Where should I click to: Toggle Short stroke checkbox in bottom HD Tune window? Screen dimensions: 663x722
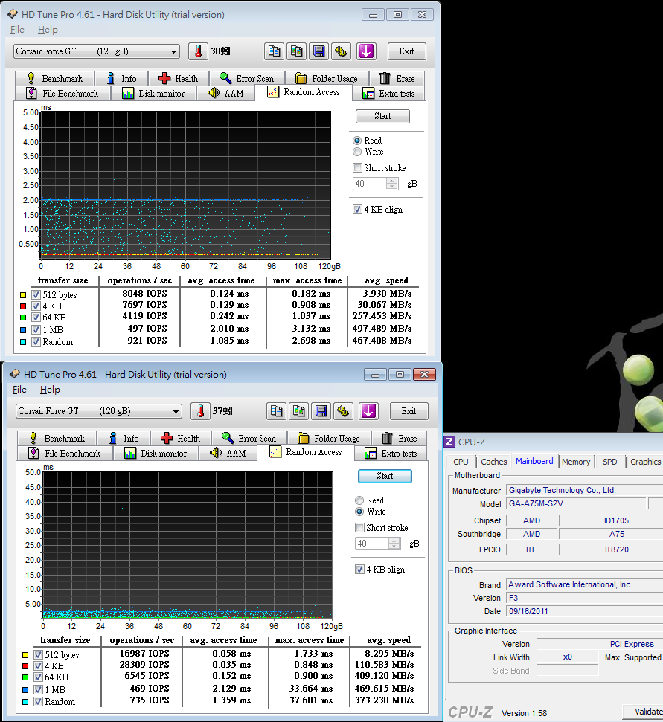[359, 528]
